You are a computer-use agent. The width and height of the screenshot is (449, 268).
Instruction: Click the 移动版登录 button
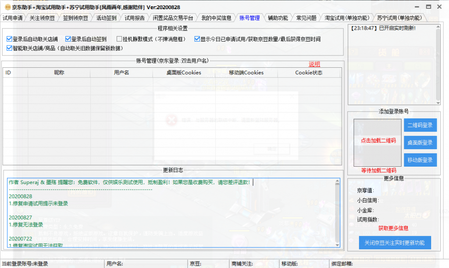pos(420,160)
